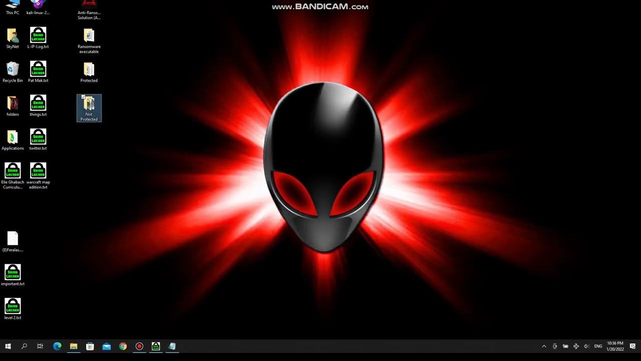
Task: Select the level 2.txt locked file
Action: 13,309
